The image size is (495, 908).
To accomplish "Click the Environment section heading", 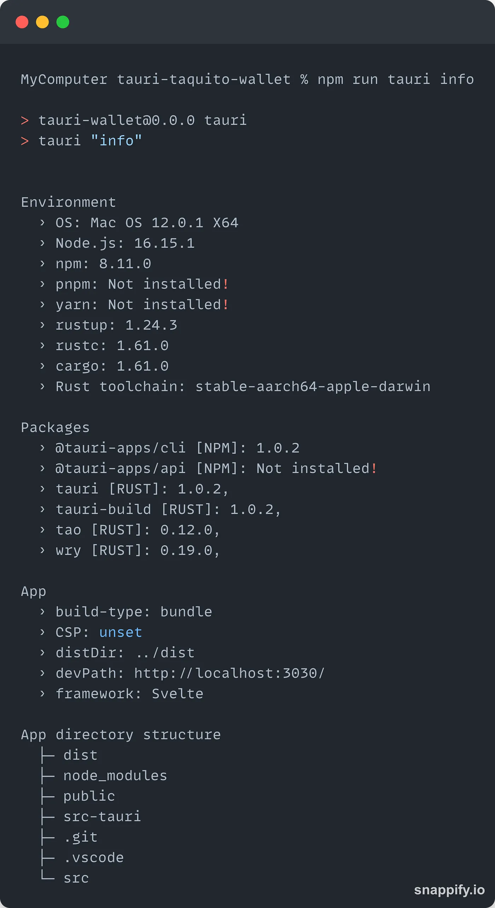I will (68, 202).
